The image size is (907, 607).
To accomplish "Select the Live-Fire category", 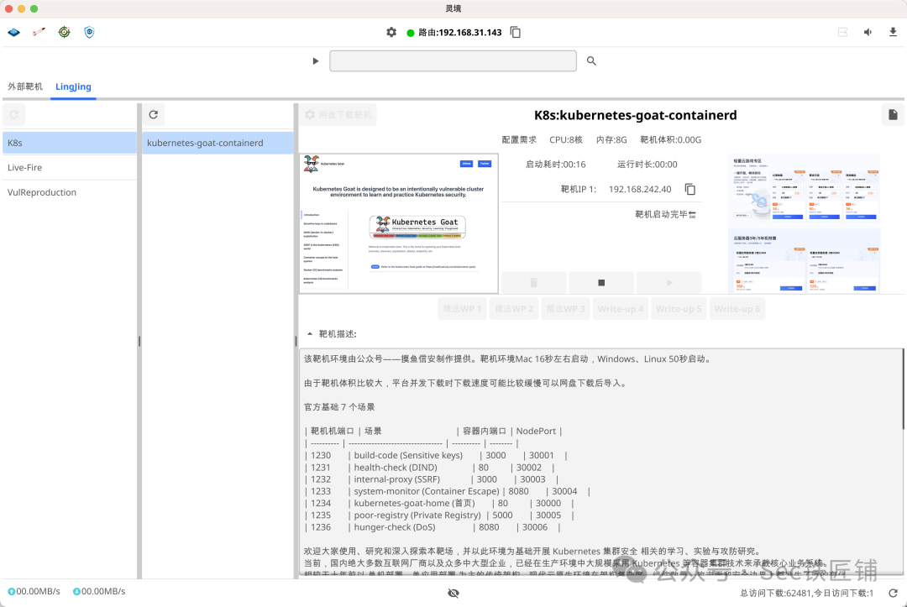I will (70, 168).
